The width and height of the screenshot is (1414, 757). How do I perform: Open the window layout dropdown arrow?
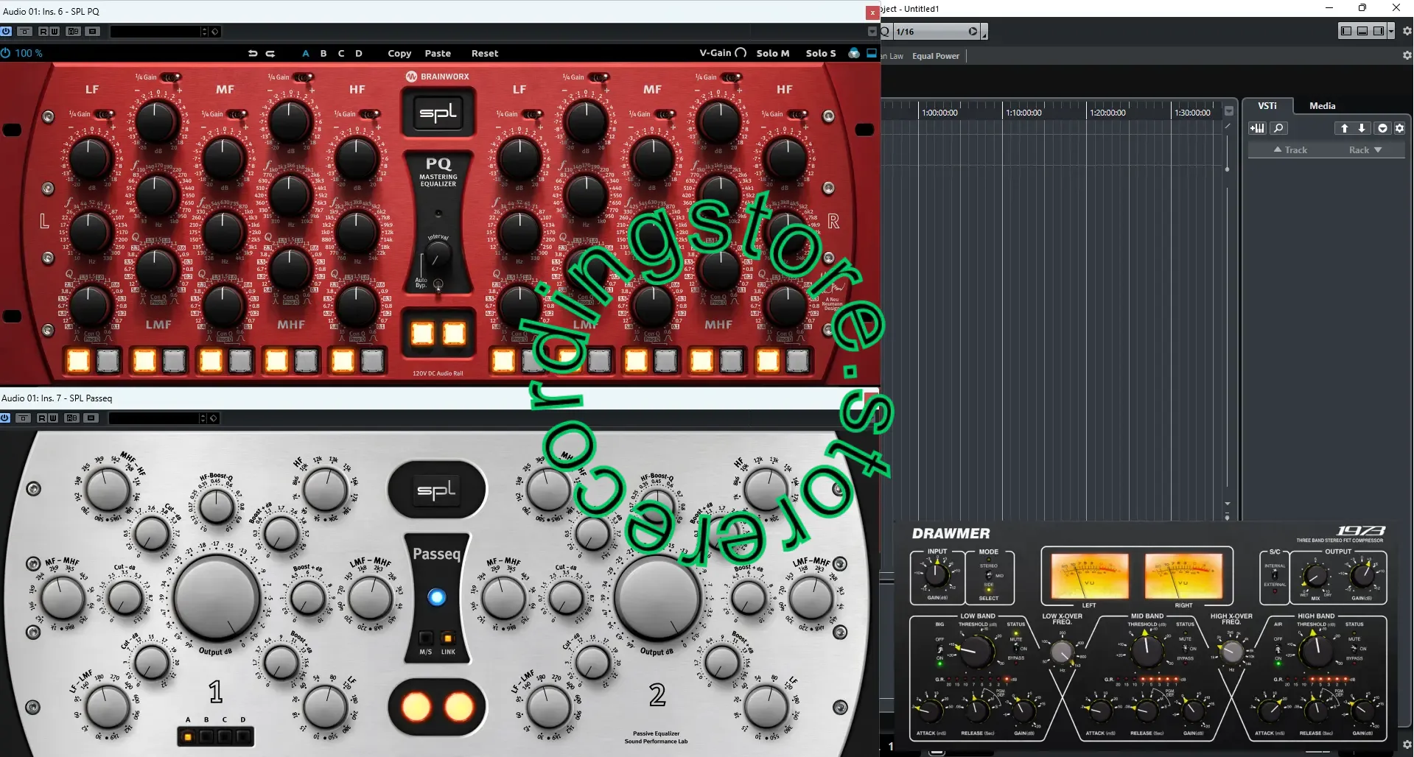1390,31
